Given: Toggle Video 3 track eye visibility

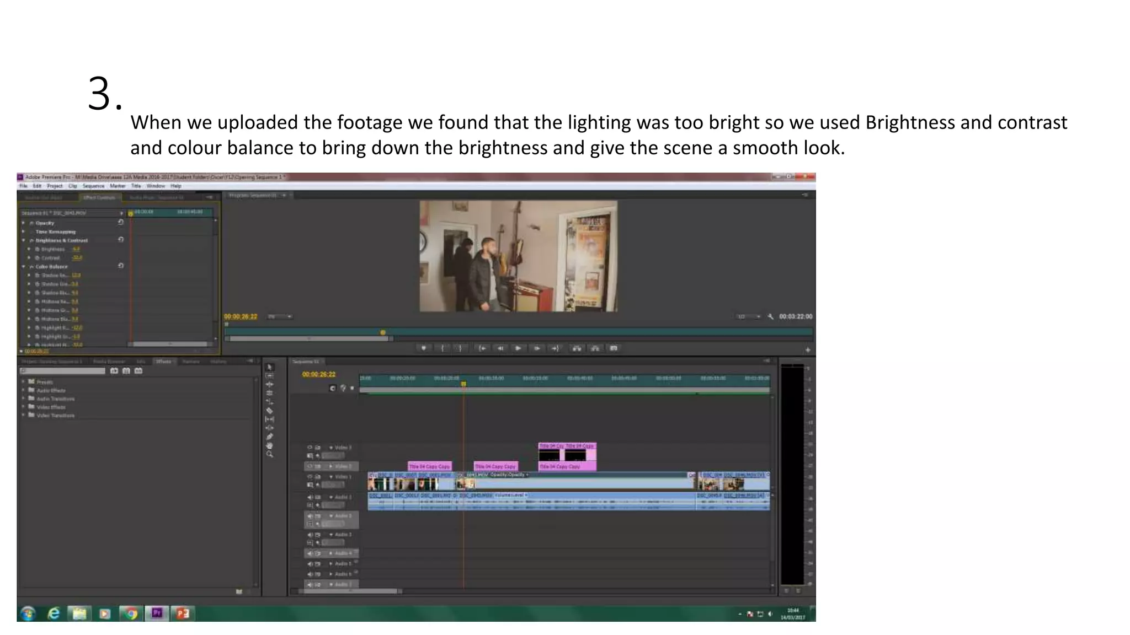Looking at the screenshot, I should pos(310,448).
